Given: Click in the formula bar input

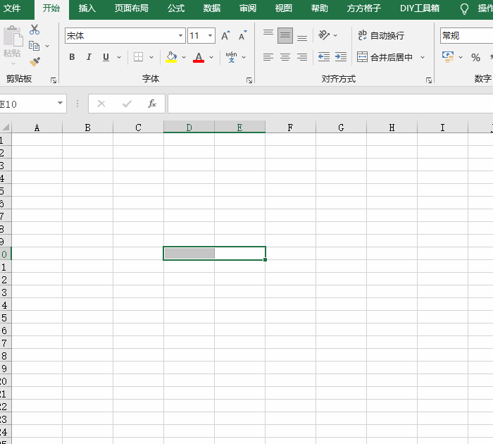Looking at the screenshot, I should point(330,104).
